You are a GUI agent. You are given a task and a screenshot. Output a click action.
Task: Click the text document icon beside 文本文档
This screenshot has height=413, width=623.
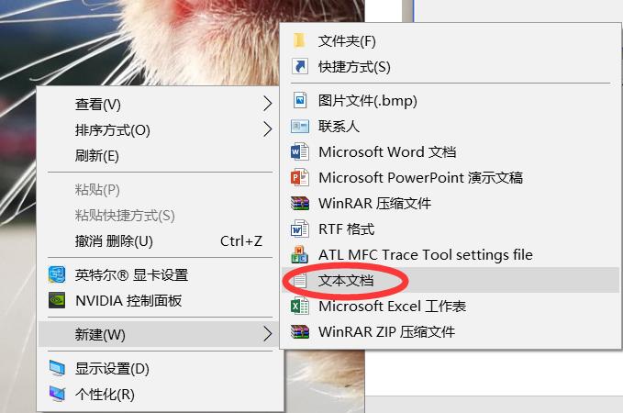[x=300, y=281]
